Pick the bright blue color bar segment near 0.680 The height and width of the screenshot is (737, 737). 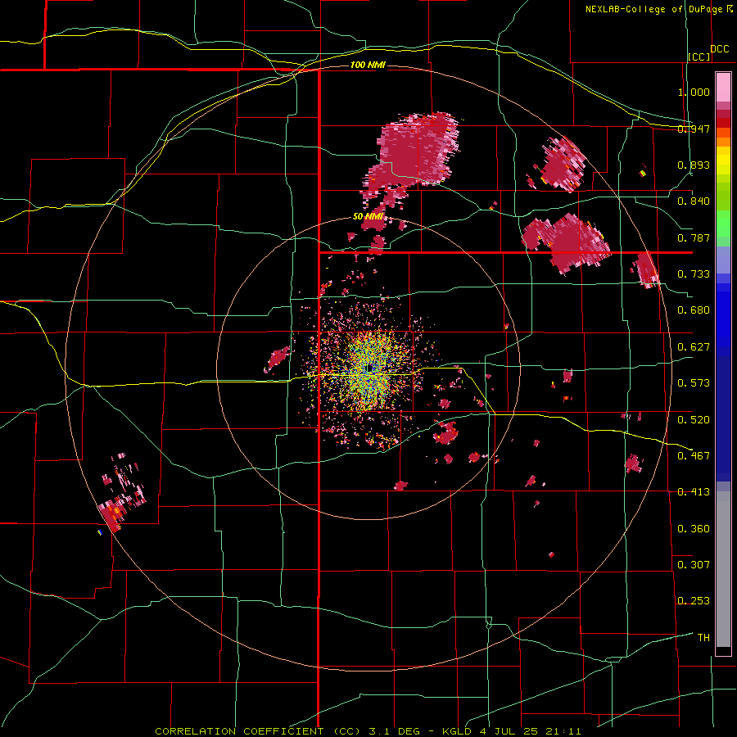pyautogui.click(x=723, y=315)
